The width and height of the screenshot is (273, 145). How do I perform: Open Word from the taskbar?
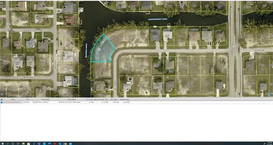pyautogui.click(x=49, y=144)
